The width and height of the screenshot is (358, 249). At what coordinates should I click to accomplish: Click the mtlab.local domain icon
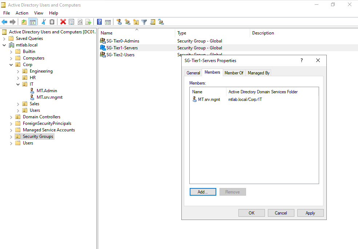11,45
